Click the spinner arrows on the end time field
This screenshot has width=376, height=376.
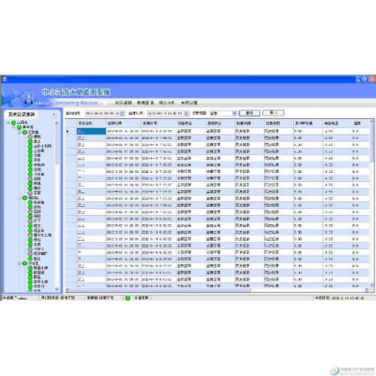[x=186, y=114]
